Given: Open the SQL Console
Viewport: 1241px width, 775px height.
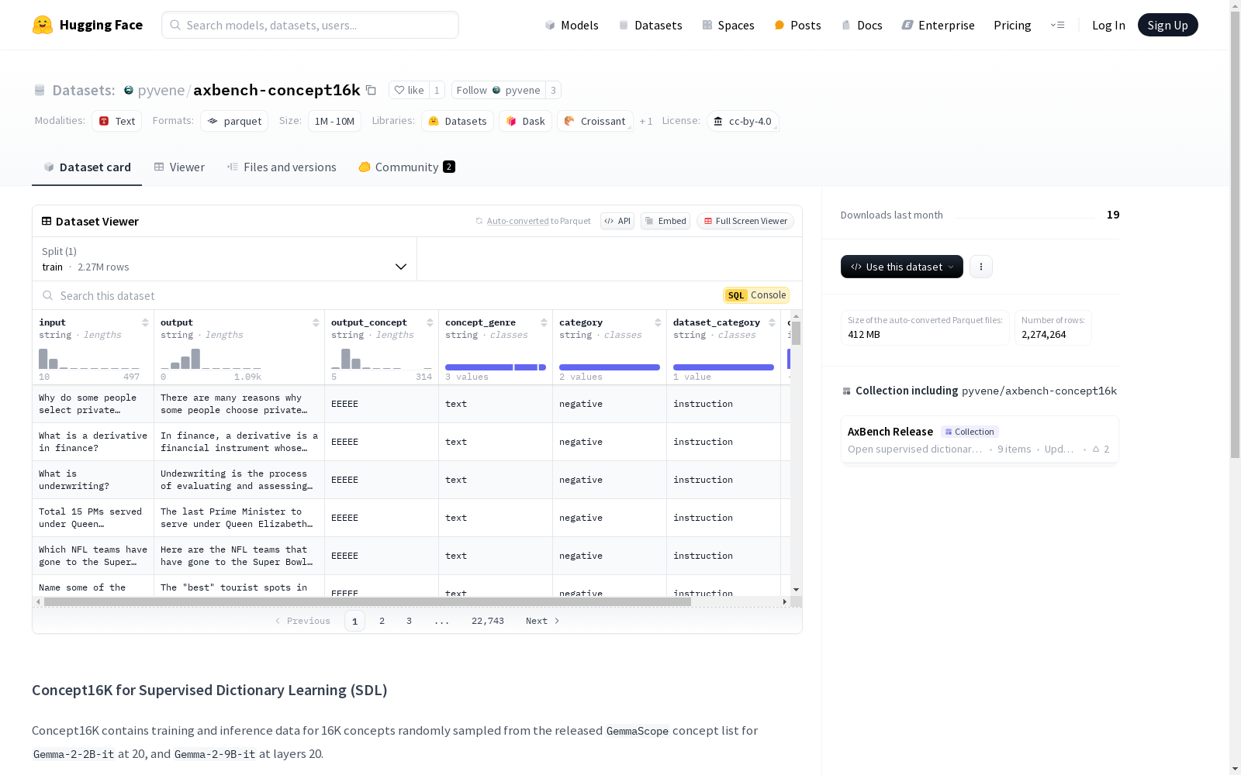Looking at the screenshot, I should click(756, 295).
